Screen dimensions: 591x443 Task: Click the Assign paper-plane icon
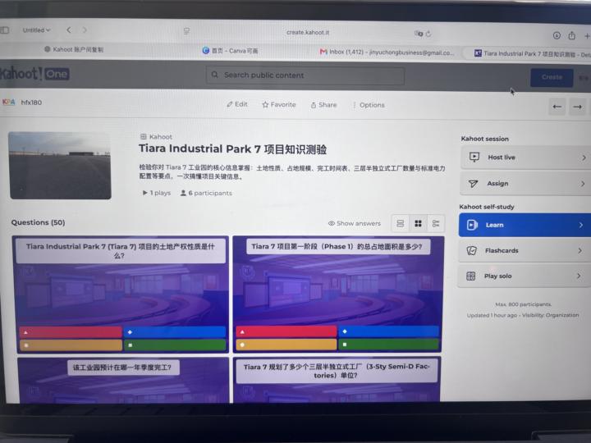[473, 184]
